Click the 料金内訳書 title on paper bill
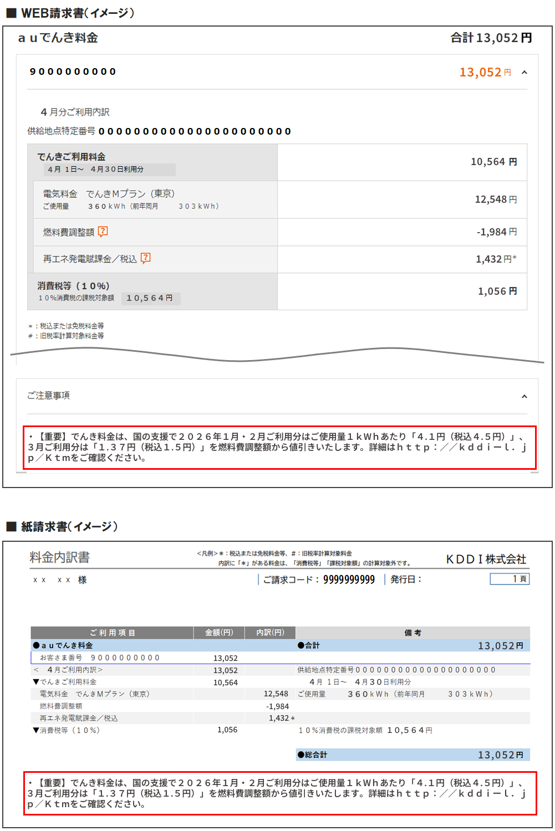The image size is (555, 831). pyautogui.click(x=60, y=557)
